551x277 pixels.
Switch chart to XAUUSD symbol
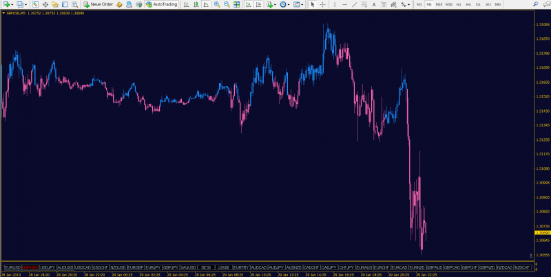189,267
